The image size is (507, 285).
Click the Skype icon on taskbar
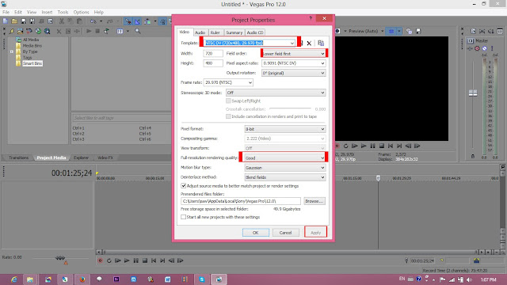pos(202,279)
